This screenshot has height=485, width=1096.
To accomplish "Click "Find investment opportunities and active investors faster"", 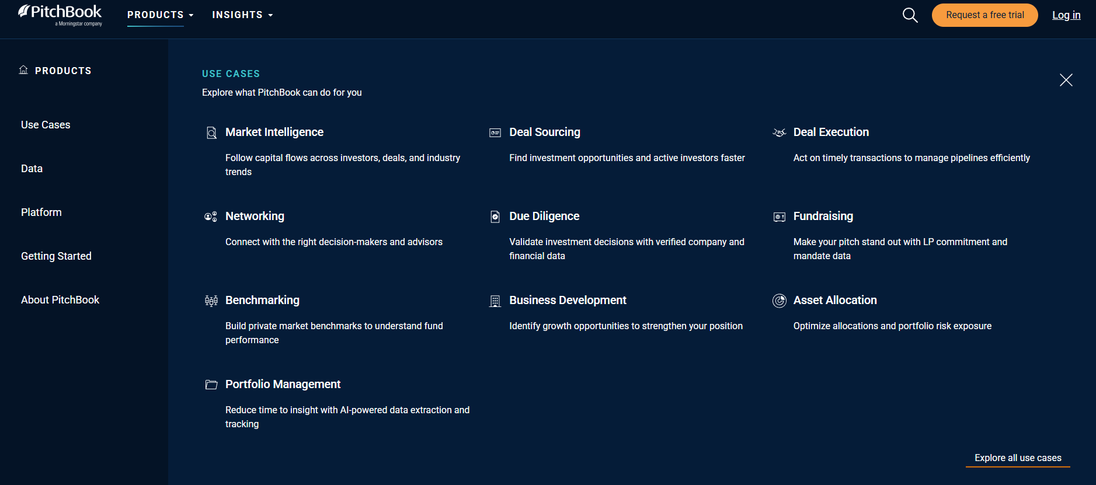I will point(627,158).
